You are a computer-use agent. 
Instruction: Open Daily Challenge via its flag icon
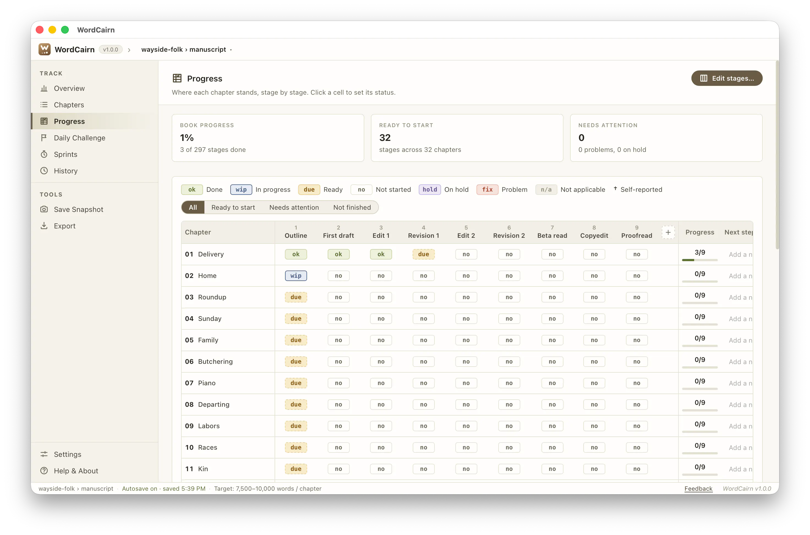pos(44,138)
